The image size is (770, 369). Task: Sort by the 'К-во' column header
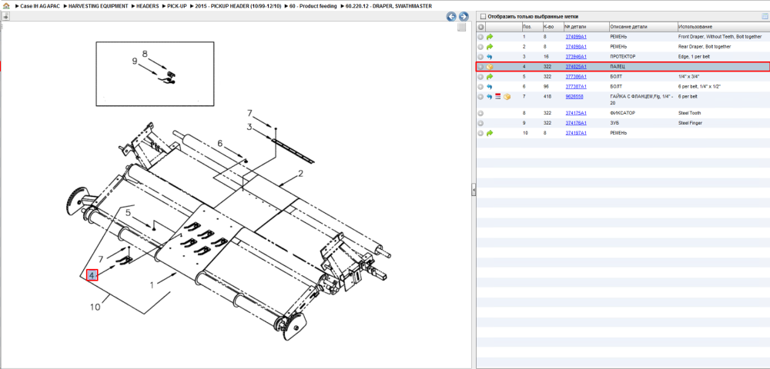pos(552,27)
